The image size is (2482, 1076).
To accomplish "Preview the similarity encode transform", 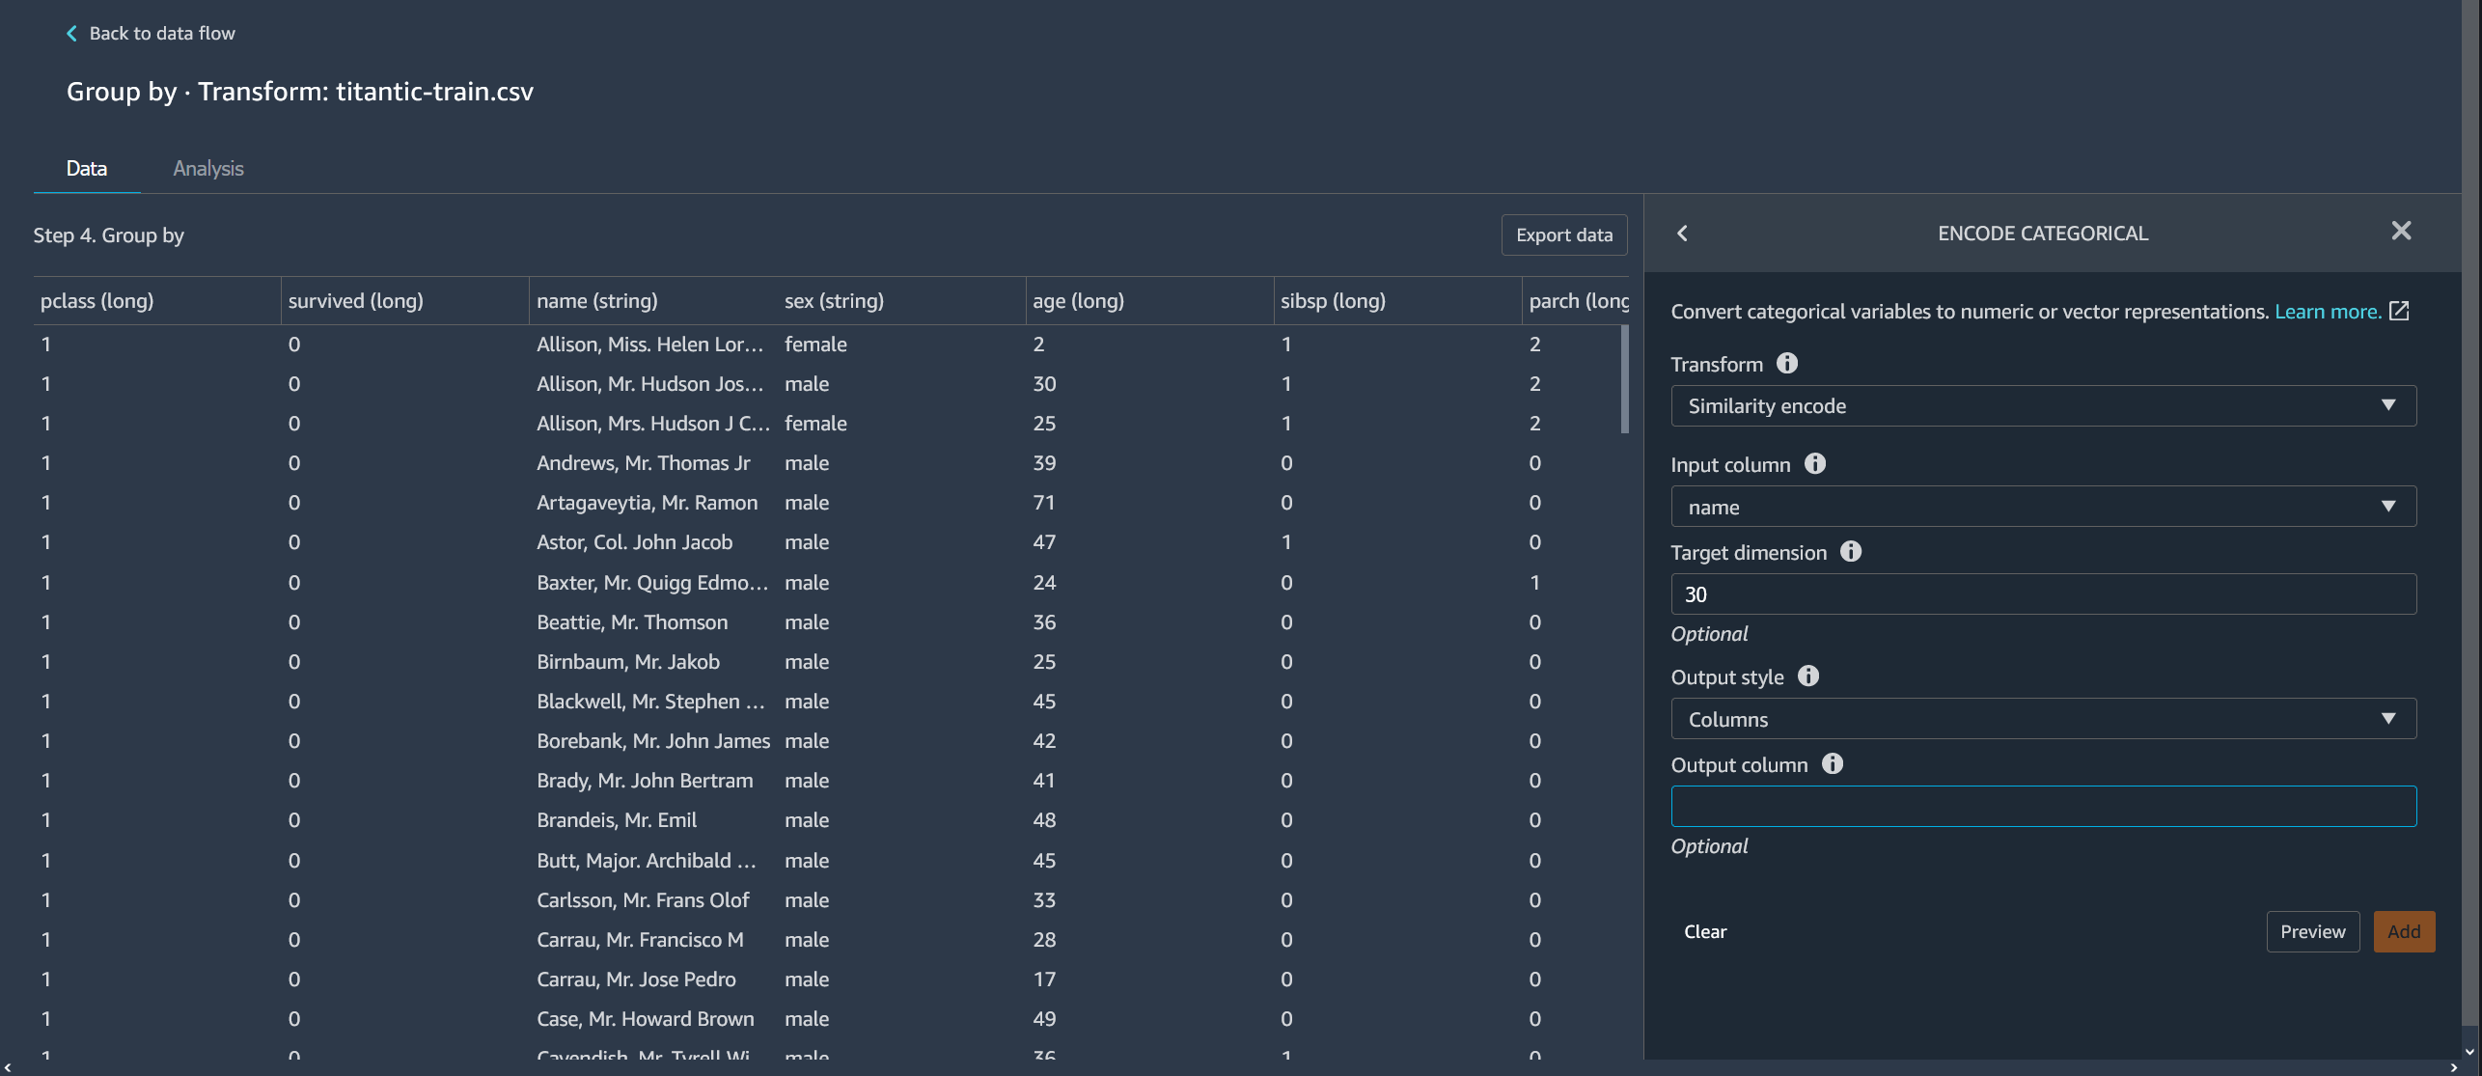I will 2312,931.
